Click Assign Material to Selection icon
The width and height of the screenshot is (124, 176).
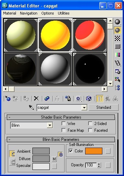pyautogui.click(x=26, y=99)
